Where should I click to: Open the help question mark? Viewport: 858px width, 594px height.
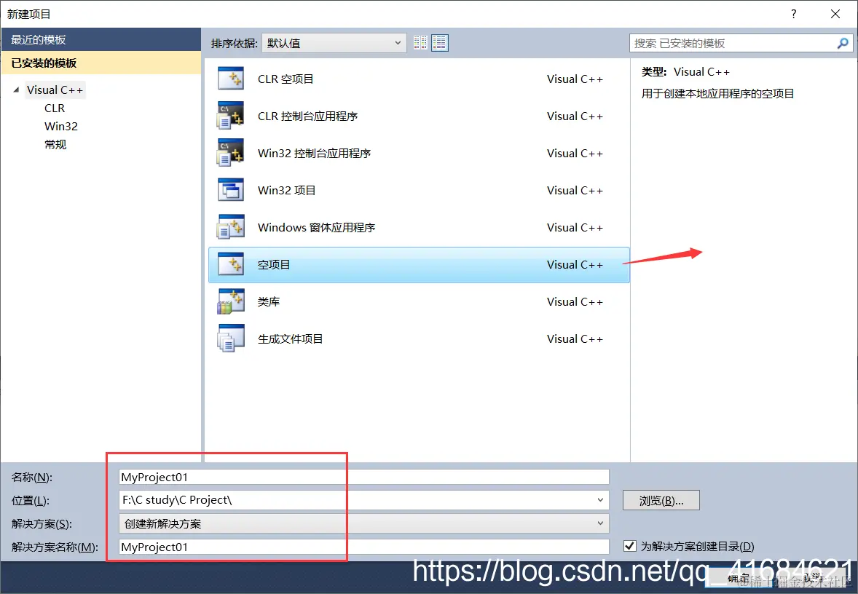(793, 14)
